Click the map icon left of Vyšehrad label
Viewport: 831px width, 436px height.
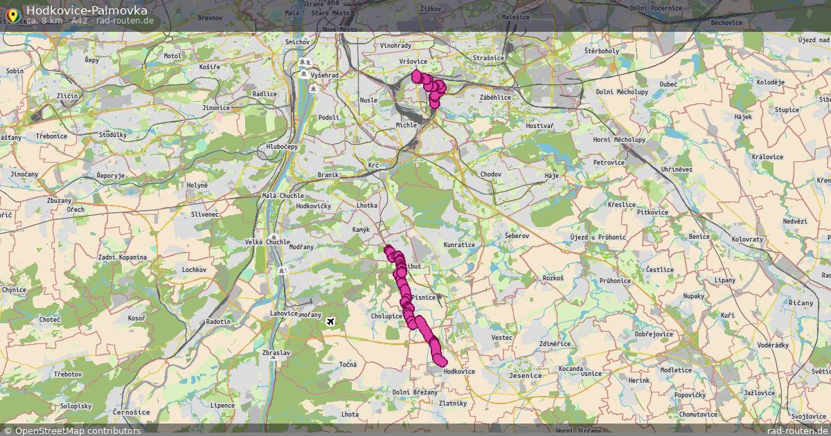[304, 73]
